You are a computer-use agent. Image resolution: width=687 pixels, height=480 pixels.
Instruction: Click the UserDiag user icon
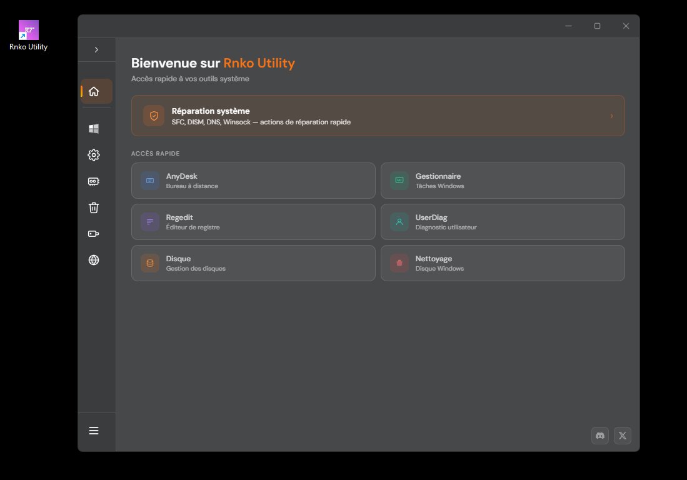tap(399, 222)
